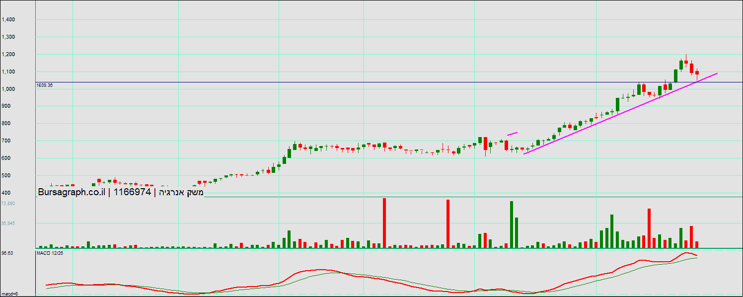The width and height of the screenshot is (743, 297).
Task: Click the 1,000 price axis label
Action: [8, 89]
